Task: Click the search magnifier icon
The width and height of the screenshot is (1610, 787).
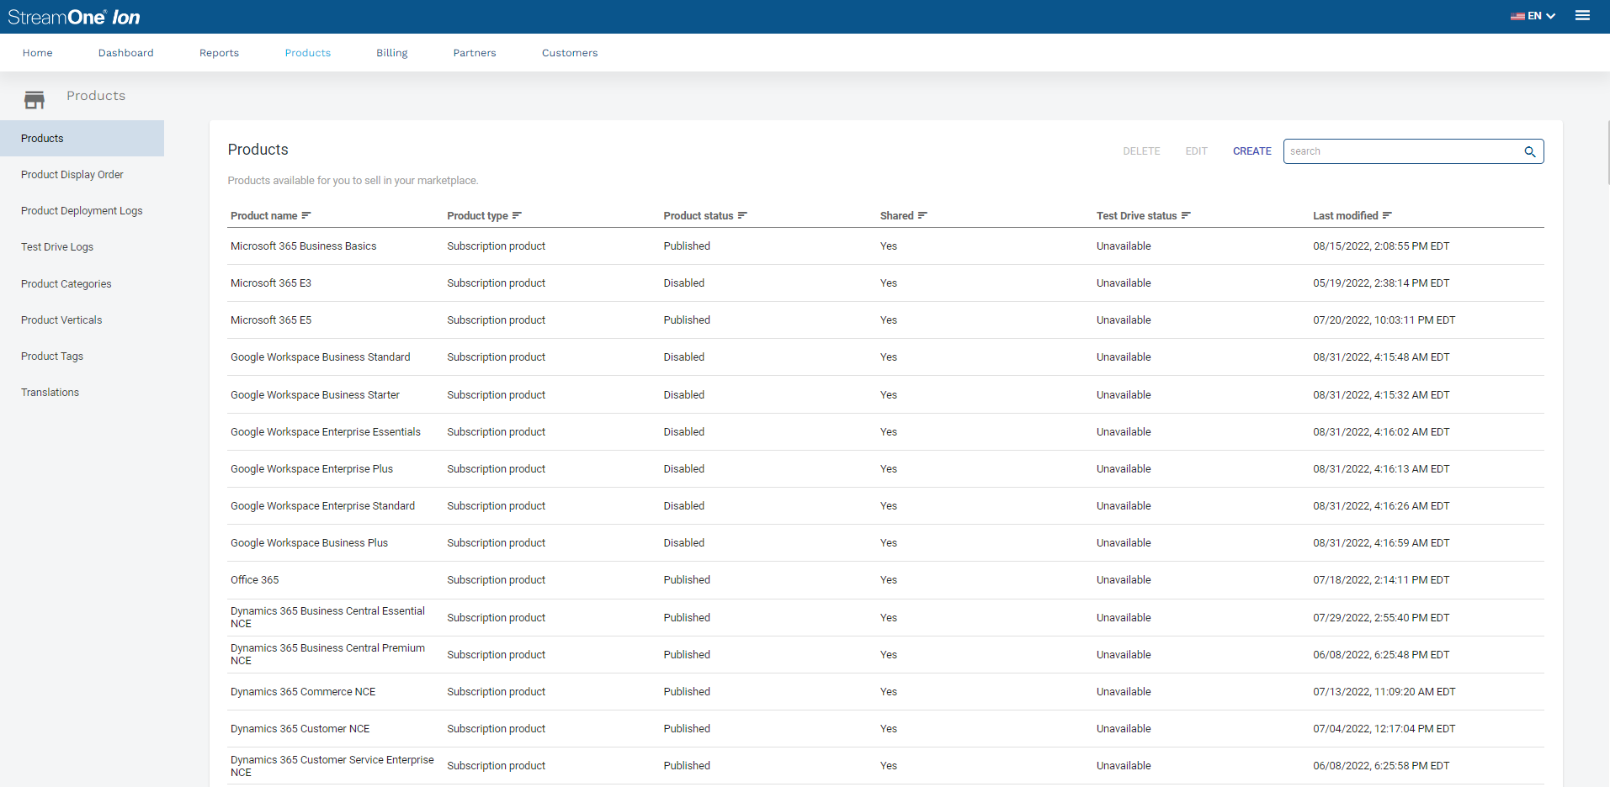Action: point(1530,151)
